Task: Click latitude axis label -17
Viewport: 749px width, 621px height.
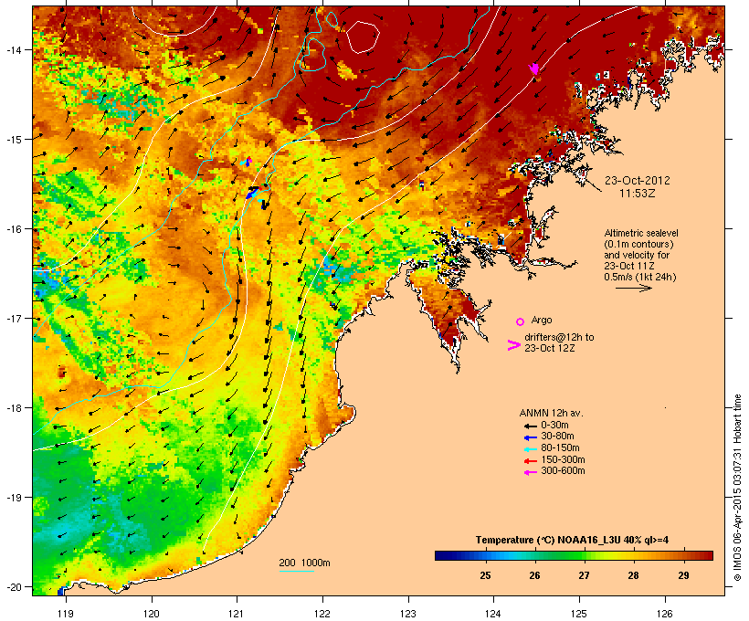Action: (13, 318)
